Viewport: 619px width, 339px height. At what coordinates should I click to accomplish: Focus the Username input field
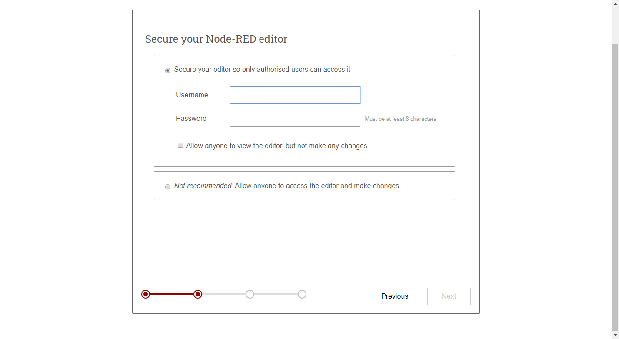click(295, 95)
